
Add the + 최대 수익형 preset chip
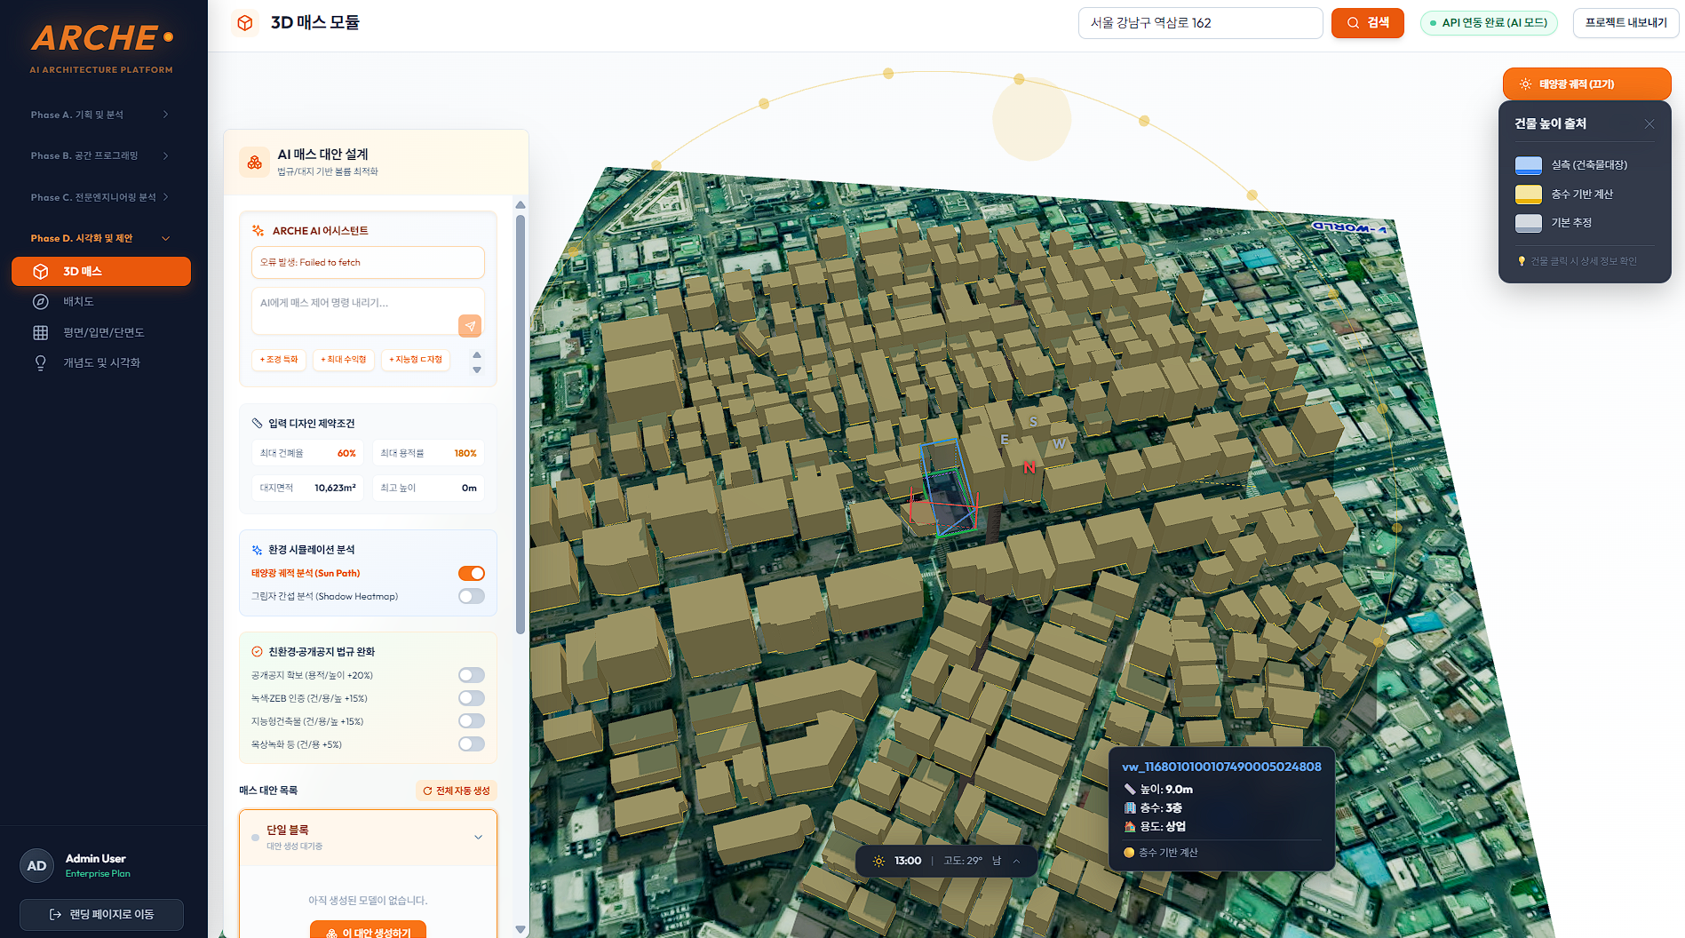[x=344, y=360]
